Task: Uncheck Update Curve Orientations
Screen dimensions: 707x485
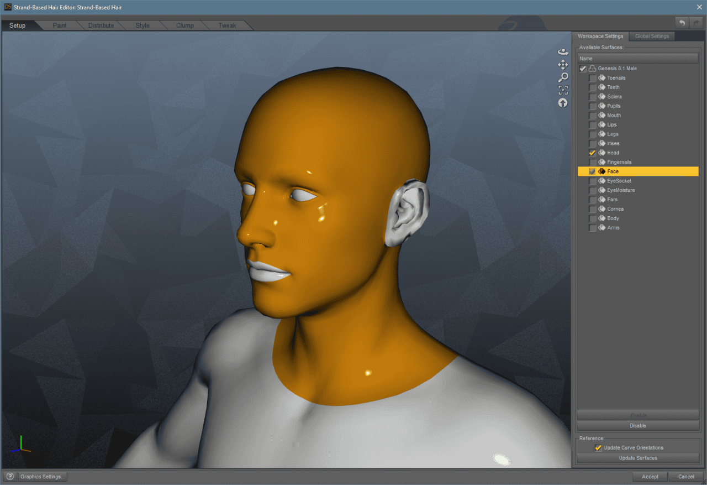Action: click(598, 447)
